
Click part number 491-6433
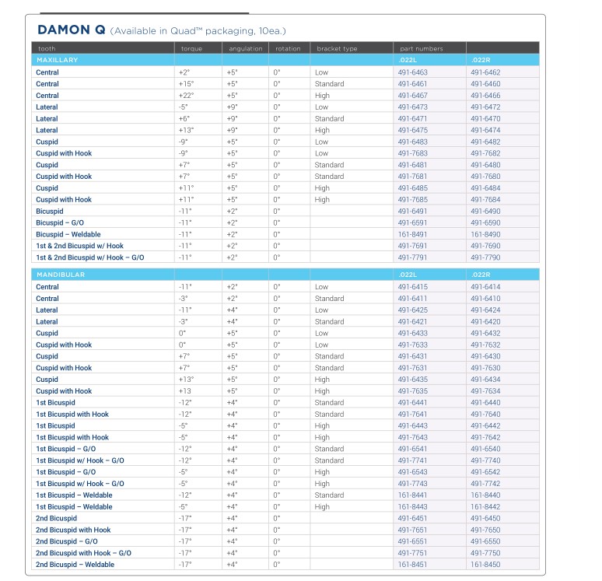413,333
